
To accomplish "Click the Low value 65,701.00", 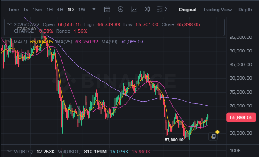I will click(x=147, y=24).
